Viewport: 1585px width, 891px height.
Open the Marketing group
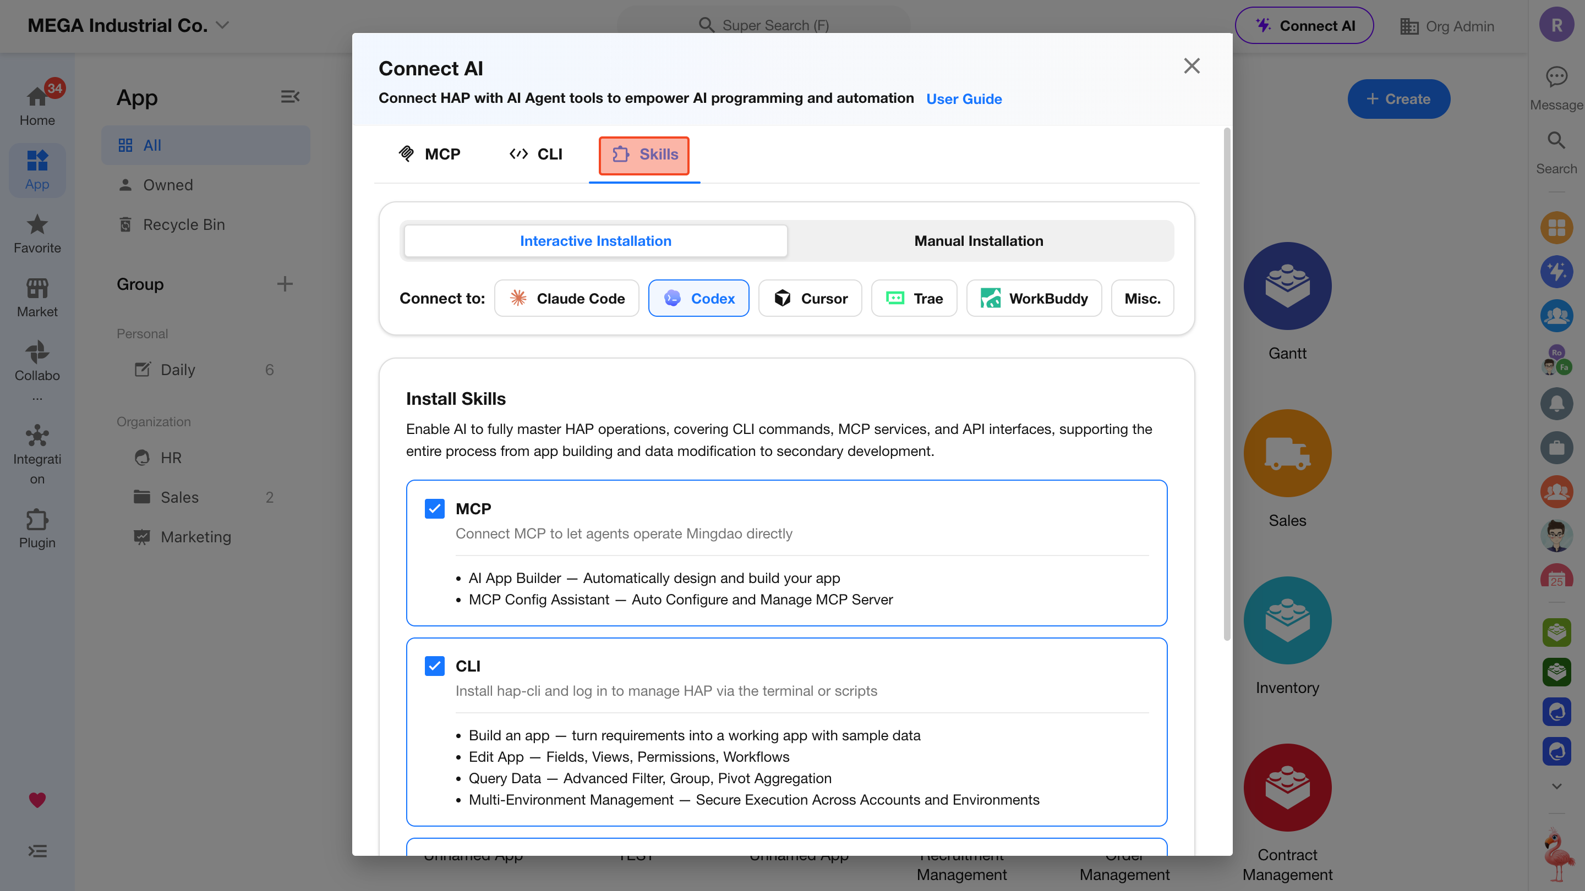coord(205,537)
